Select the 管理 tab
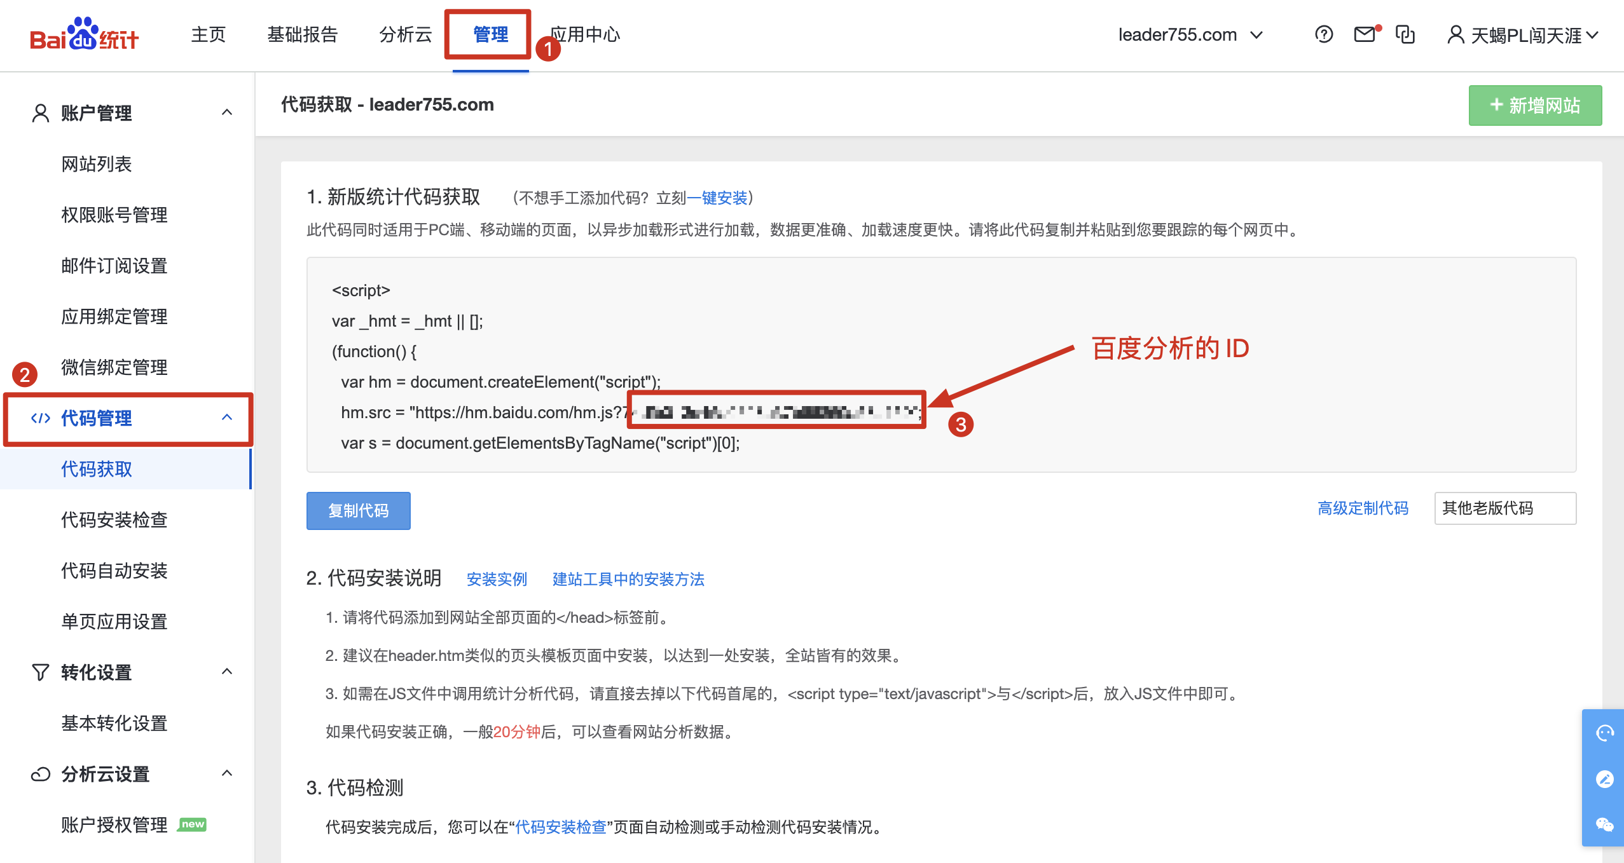 (x=490, y=35)
